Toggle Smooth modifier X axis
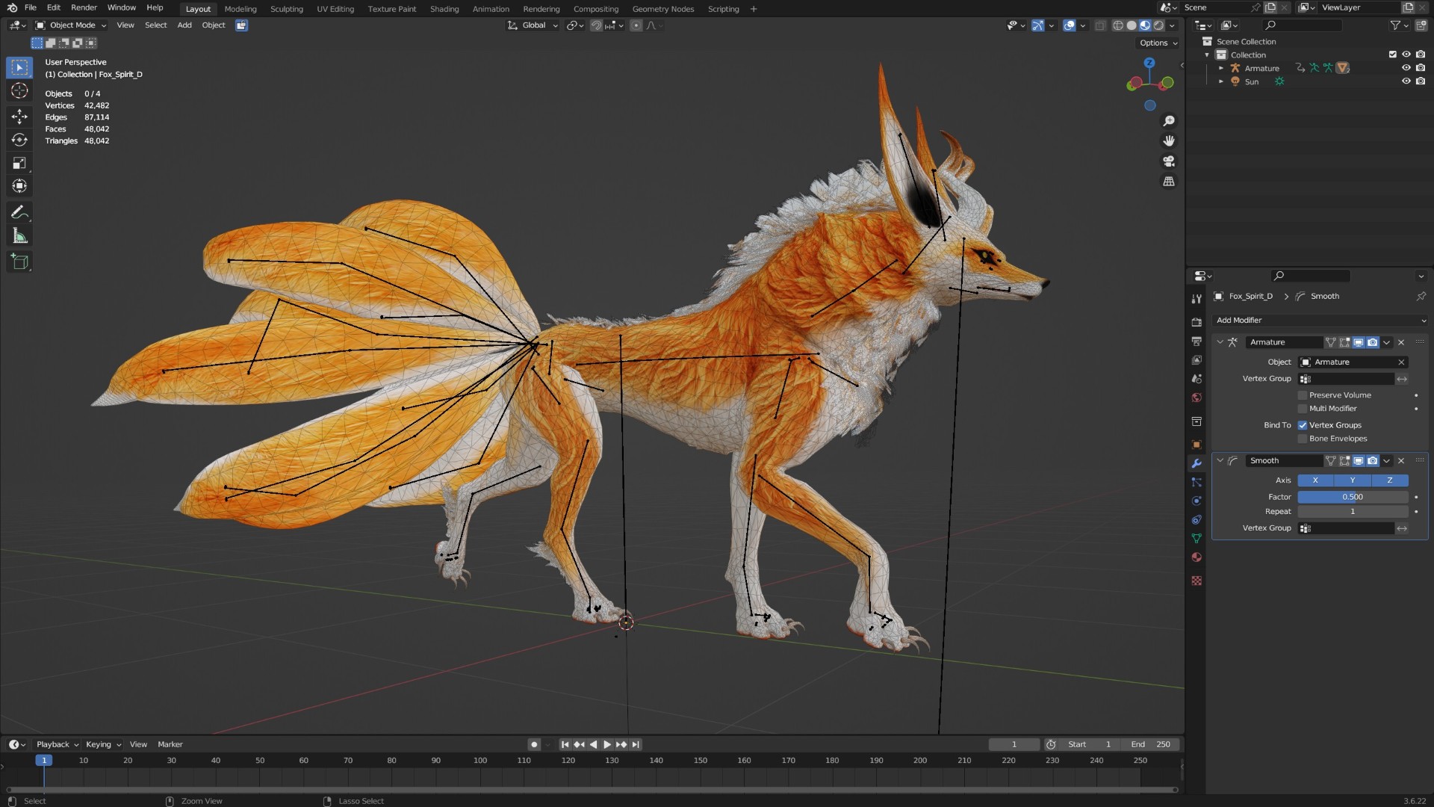The image size is (1434, 807). click(x=1315, y=480)
